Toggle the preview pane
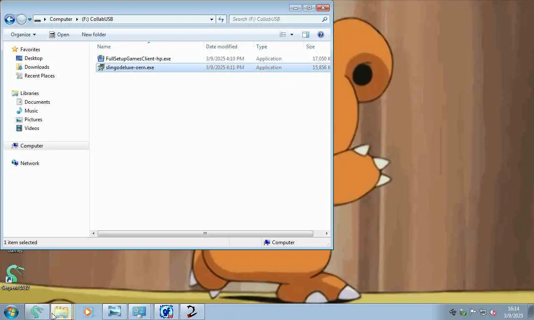 point(306,35)
